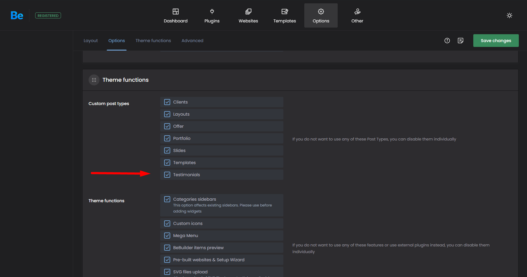Screen dimensions: 527x277
Task: Click the Be logo
Action: pyautogui.click(x=17, y=15)
